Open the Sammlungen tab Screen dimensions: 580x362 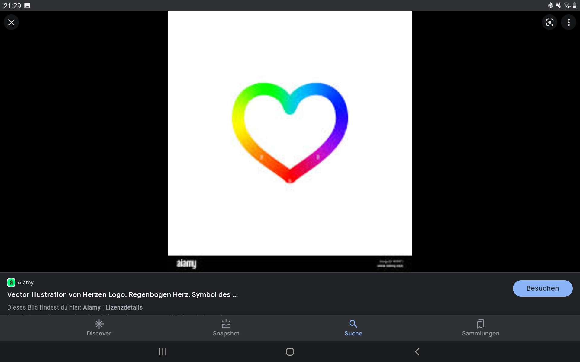click(x=480, y=333)
